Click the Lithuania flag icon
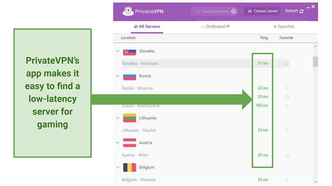Image resolution: width=332 pixels, height=186 pixels. point(130,118)
